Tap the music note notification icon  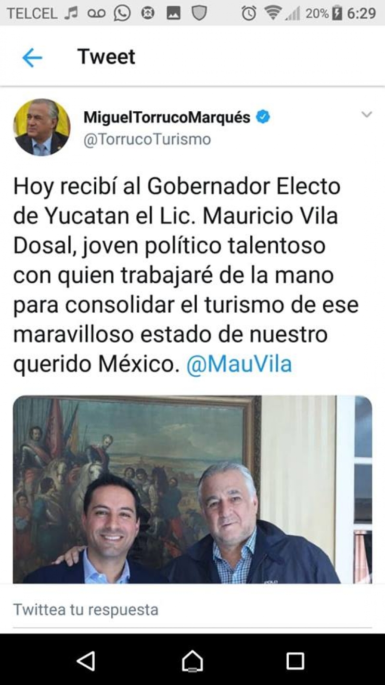tap(71, 13)
